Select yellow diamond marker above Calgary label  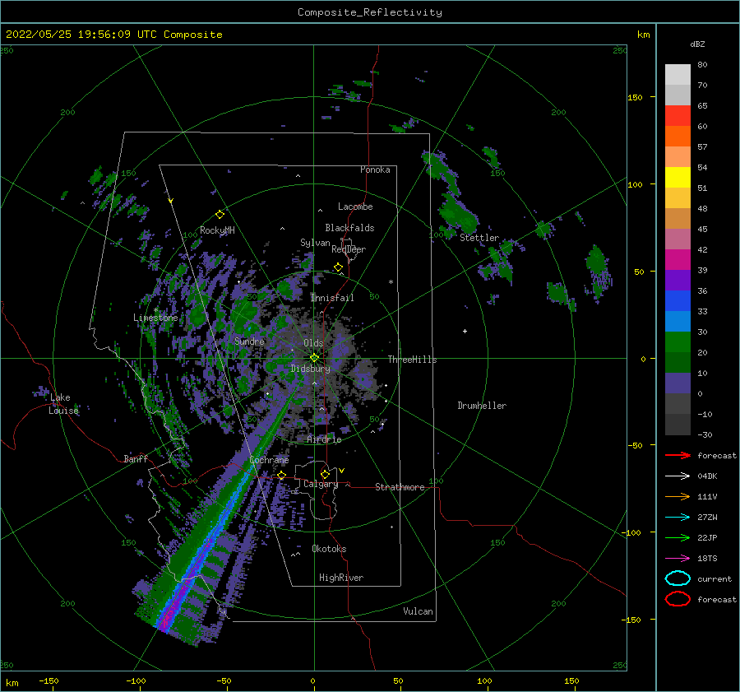(x=325, y=474)
